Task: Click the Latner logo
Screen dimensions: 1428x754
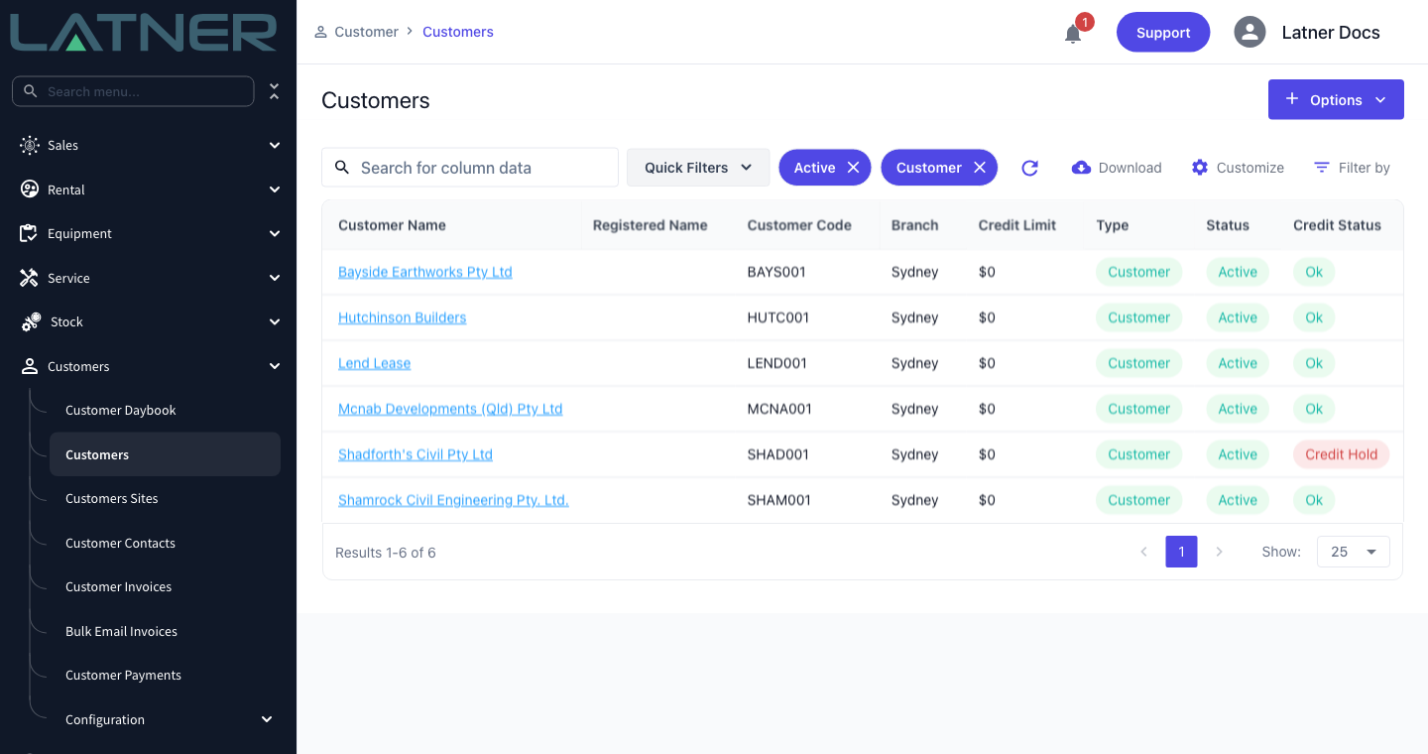Action: [145, 33]
